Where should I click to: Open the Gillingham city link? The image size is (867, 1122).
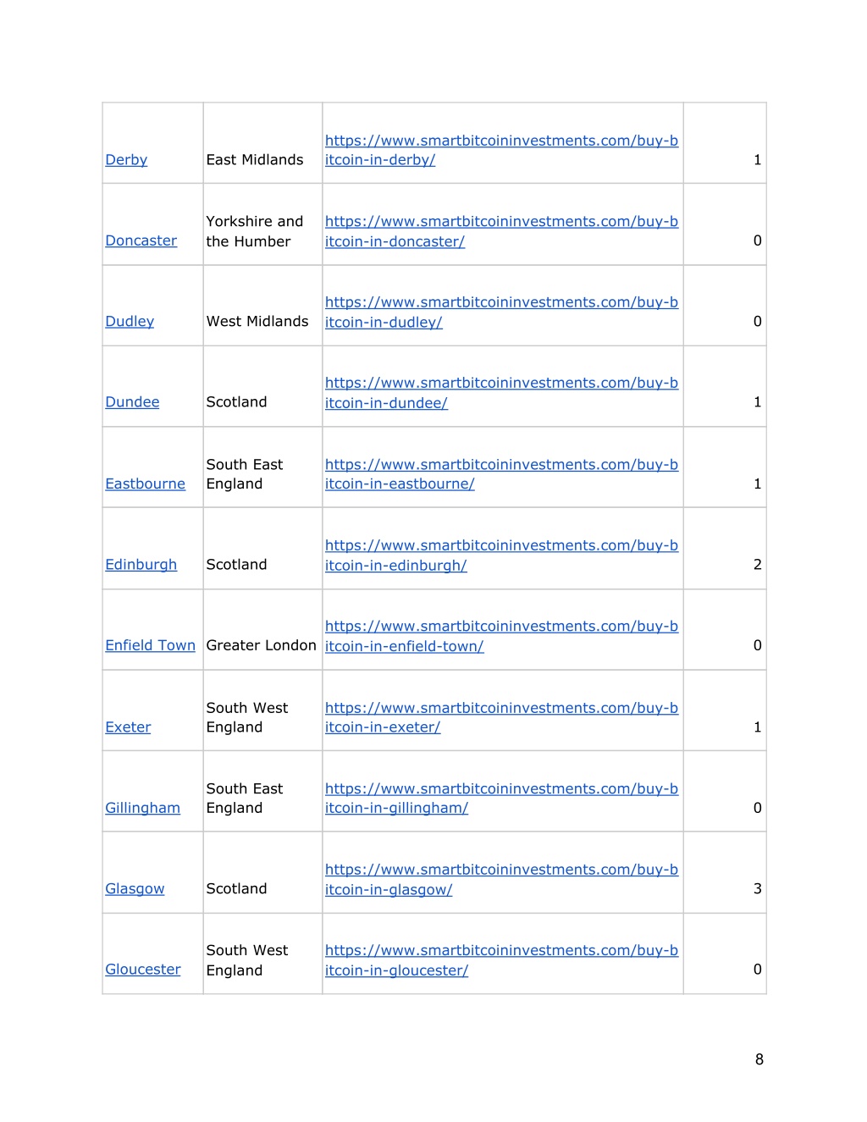click(x=142, y=808)
